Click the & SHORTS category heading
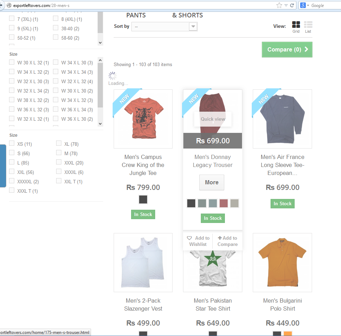 pos(188,15)
